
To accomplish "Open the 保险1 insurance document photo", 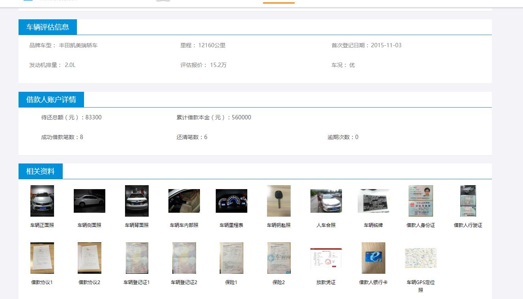I will click(231, 258).
